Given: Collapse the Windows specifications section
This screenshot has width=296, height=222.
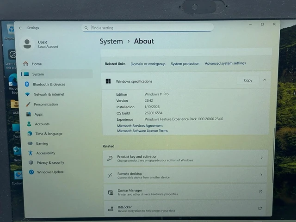Looking at the screenshot, I should pyautogui.click(x=265, y=80).
